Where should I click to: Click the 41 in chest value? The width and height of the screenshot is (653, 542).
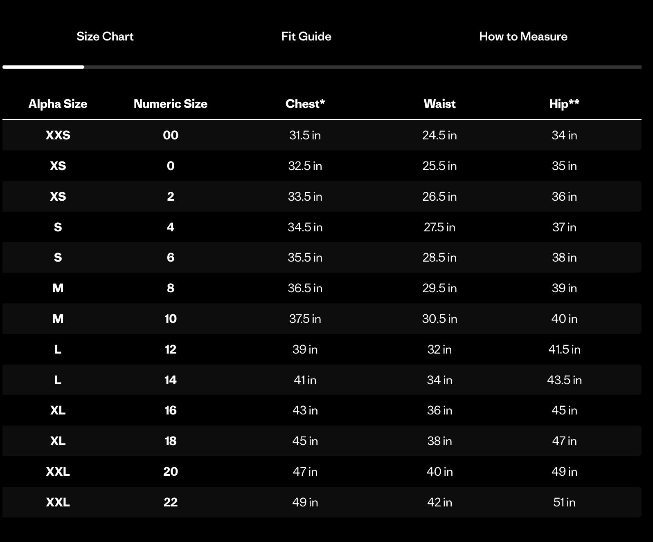coord(305,380)
